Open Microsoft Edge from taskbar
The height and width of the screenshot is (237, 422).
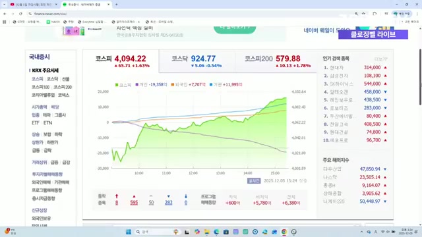tap(216, 232)
